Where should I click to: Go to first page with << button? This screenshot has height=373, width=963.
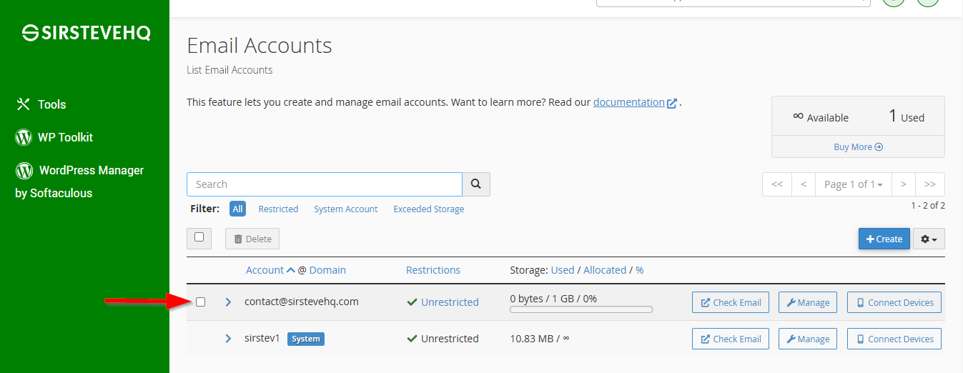click(777, 184)
